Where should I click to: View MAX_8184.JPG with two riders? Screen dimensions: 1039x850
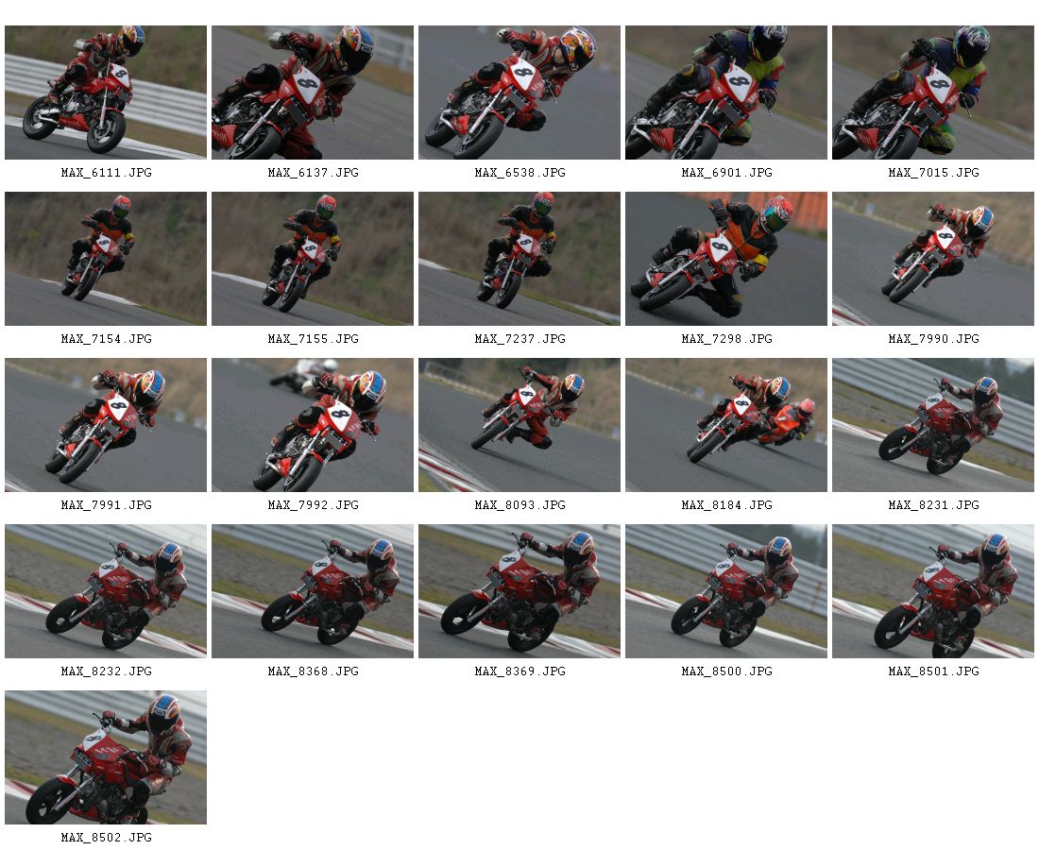725,425
